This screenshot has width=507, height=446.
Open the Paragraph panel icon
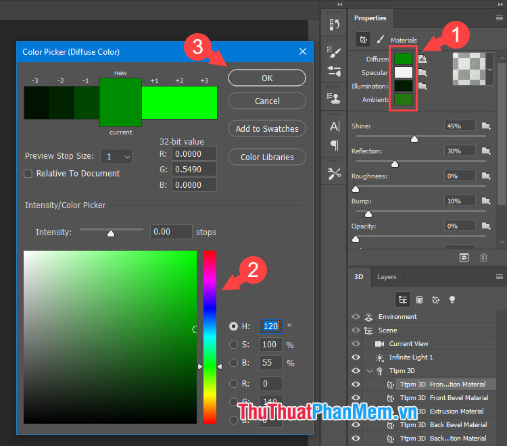pyautogui.click(x=335, y=145)
